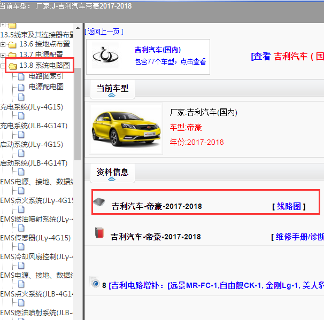Click page icon above 充电系统(JLB-4G14T)

point(21,116)
